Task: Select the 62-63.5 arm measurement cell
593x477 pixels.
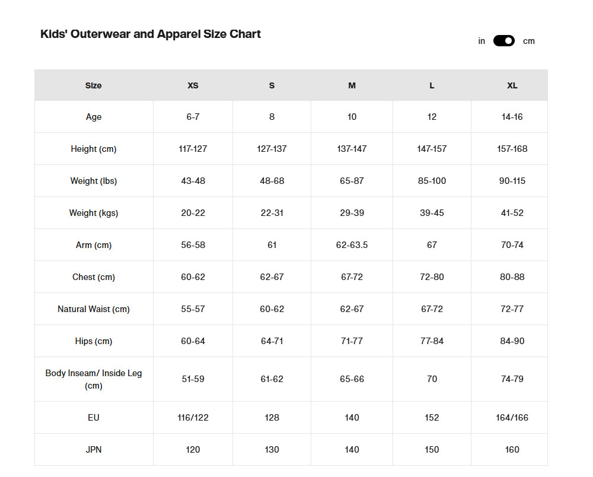Action: click(x=352, y=245)
